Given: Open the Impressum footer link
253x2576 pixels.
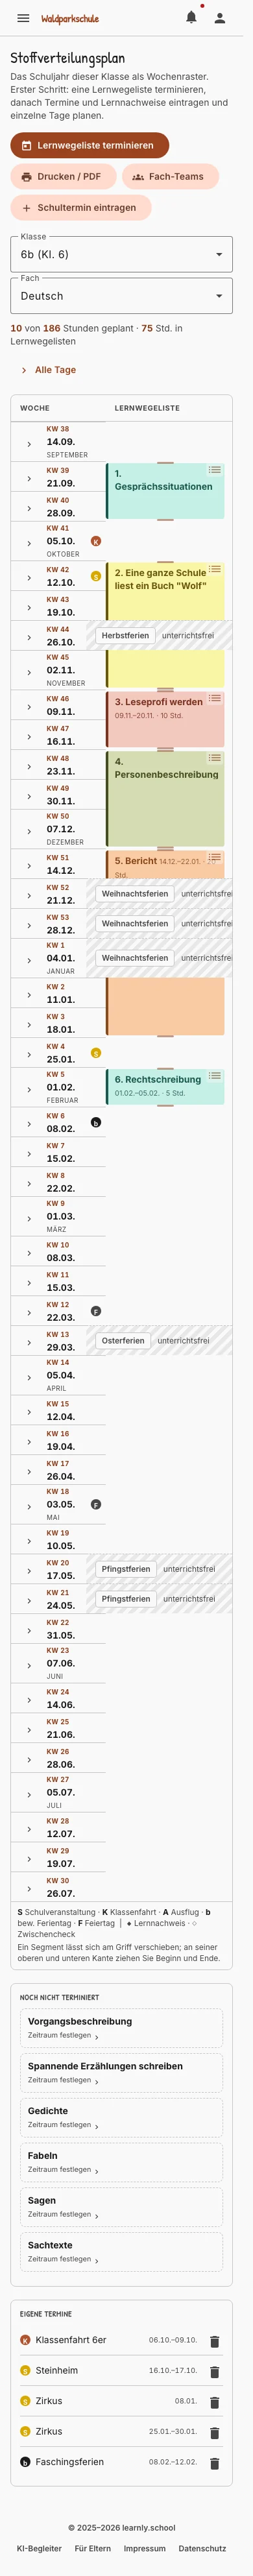Looking at the screenshot, I should pyautogui.click(x=145, y=2549).
